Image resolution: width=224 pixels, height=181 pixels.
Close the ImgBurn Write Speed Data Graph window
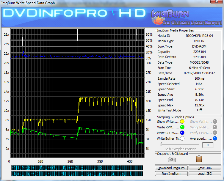tap(217, 1)
